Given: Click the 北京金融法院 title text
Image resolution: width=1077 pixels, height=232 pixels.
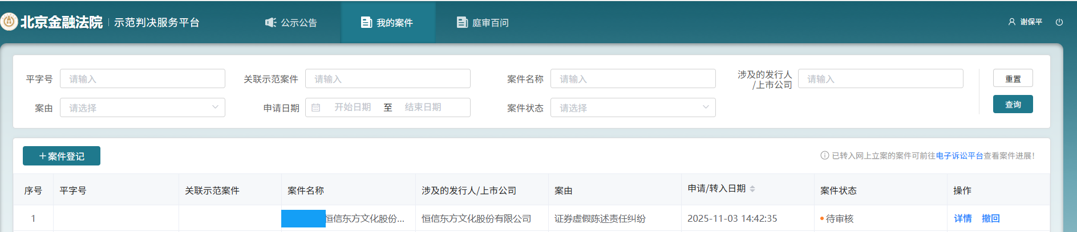Looking at the screenshot, I should pyautogui.click(x=62, y=22).
